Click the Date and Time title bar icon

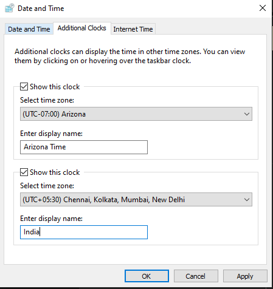(x=10, y=8)
